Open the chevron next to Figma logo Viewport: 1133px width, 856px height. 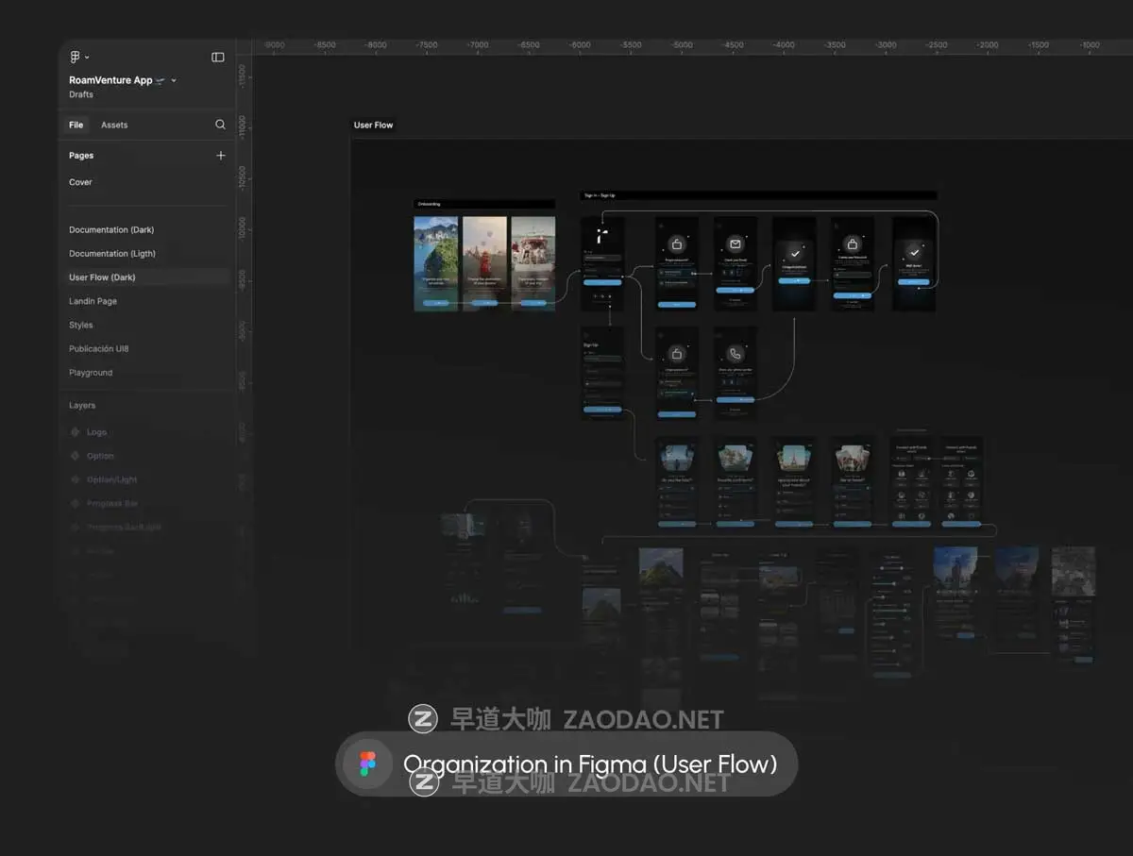coord(88,59)
